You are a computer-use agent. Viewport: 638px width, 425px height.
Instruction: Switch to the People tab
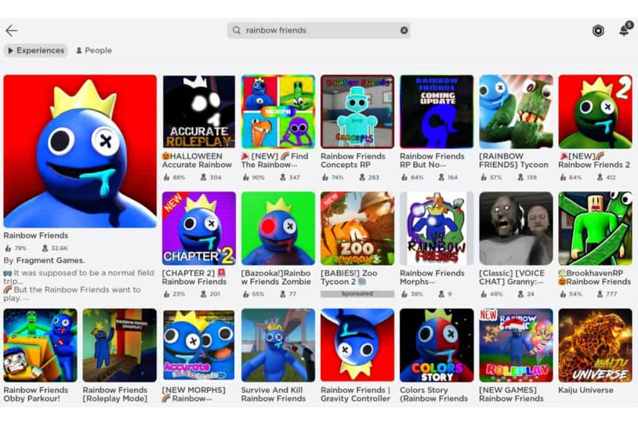pos(93,50)
